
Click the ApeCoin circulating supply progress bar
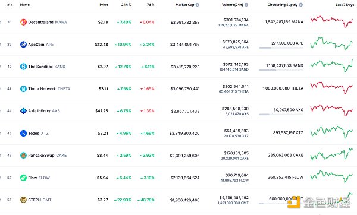[x=281, y=48]
